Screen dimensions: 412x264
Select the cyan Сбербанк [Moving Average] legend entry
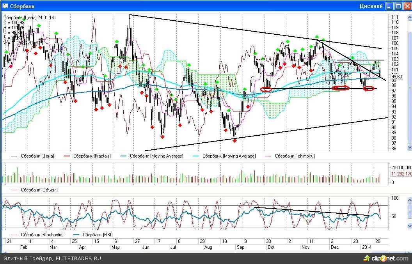pyautogui.click(x=224, y=156)
